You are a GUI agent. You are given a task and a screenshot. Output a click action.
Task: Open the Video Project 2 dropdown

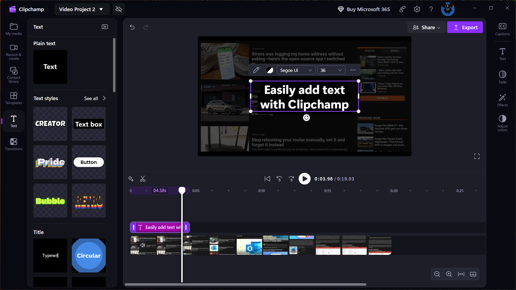pos(82,9)
